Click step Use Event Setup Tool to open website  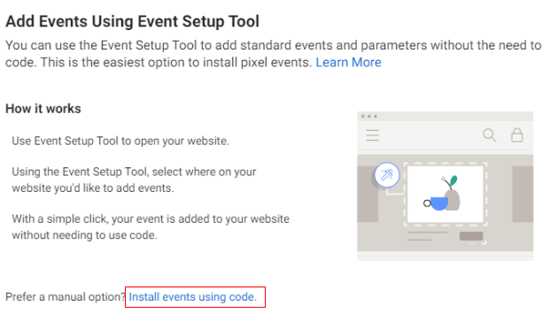click(120, 141)
